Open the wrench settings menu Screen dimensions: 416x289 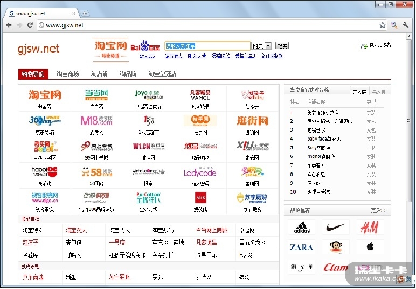[x=405, y=25]
